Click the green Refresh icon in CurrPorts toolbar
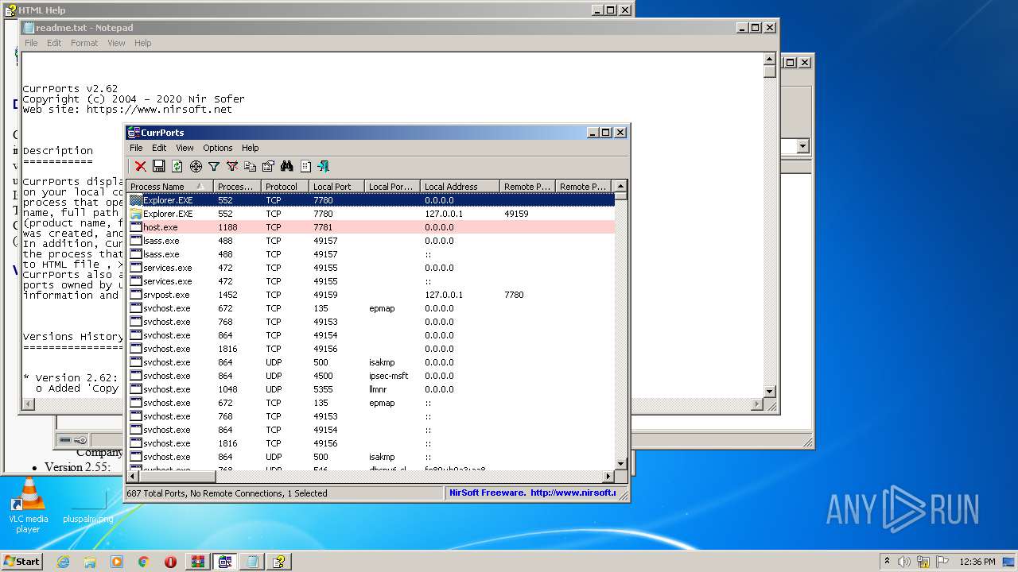The image size is (1018, 572). [x=177, y=166]
